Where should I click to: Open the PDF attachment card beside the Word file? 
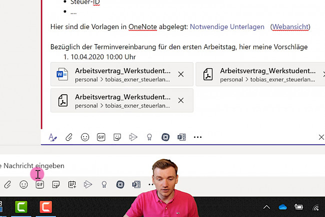pyautogui.click(x=260, y=74)
